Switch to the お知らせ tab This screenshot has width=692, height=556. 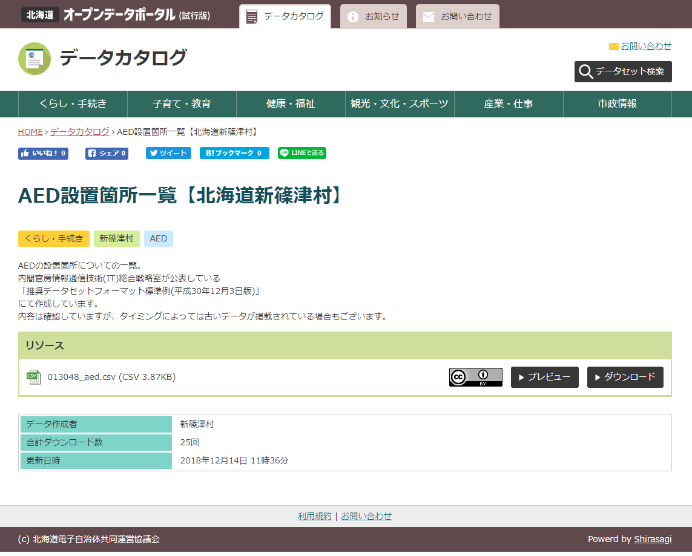coord(374,16)
